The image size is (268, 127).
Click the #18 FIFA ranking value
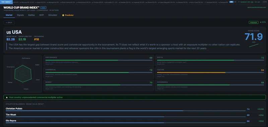click(x=37, y=39)
